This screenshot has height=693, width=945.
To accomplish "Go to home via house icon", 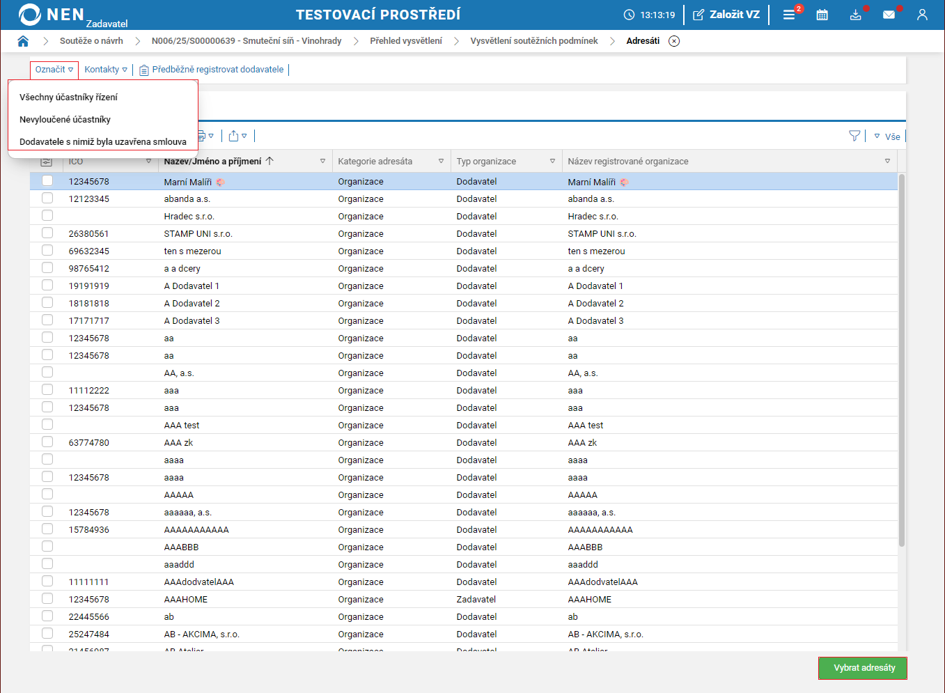I will [23, 41].
